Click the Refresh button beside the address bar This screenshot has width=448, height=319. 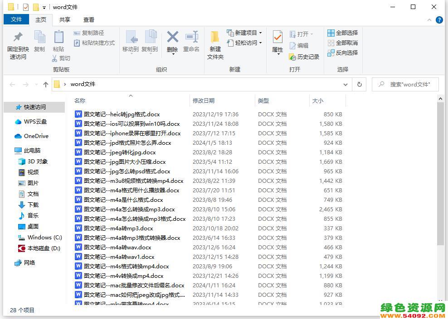[360, 84]
